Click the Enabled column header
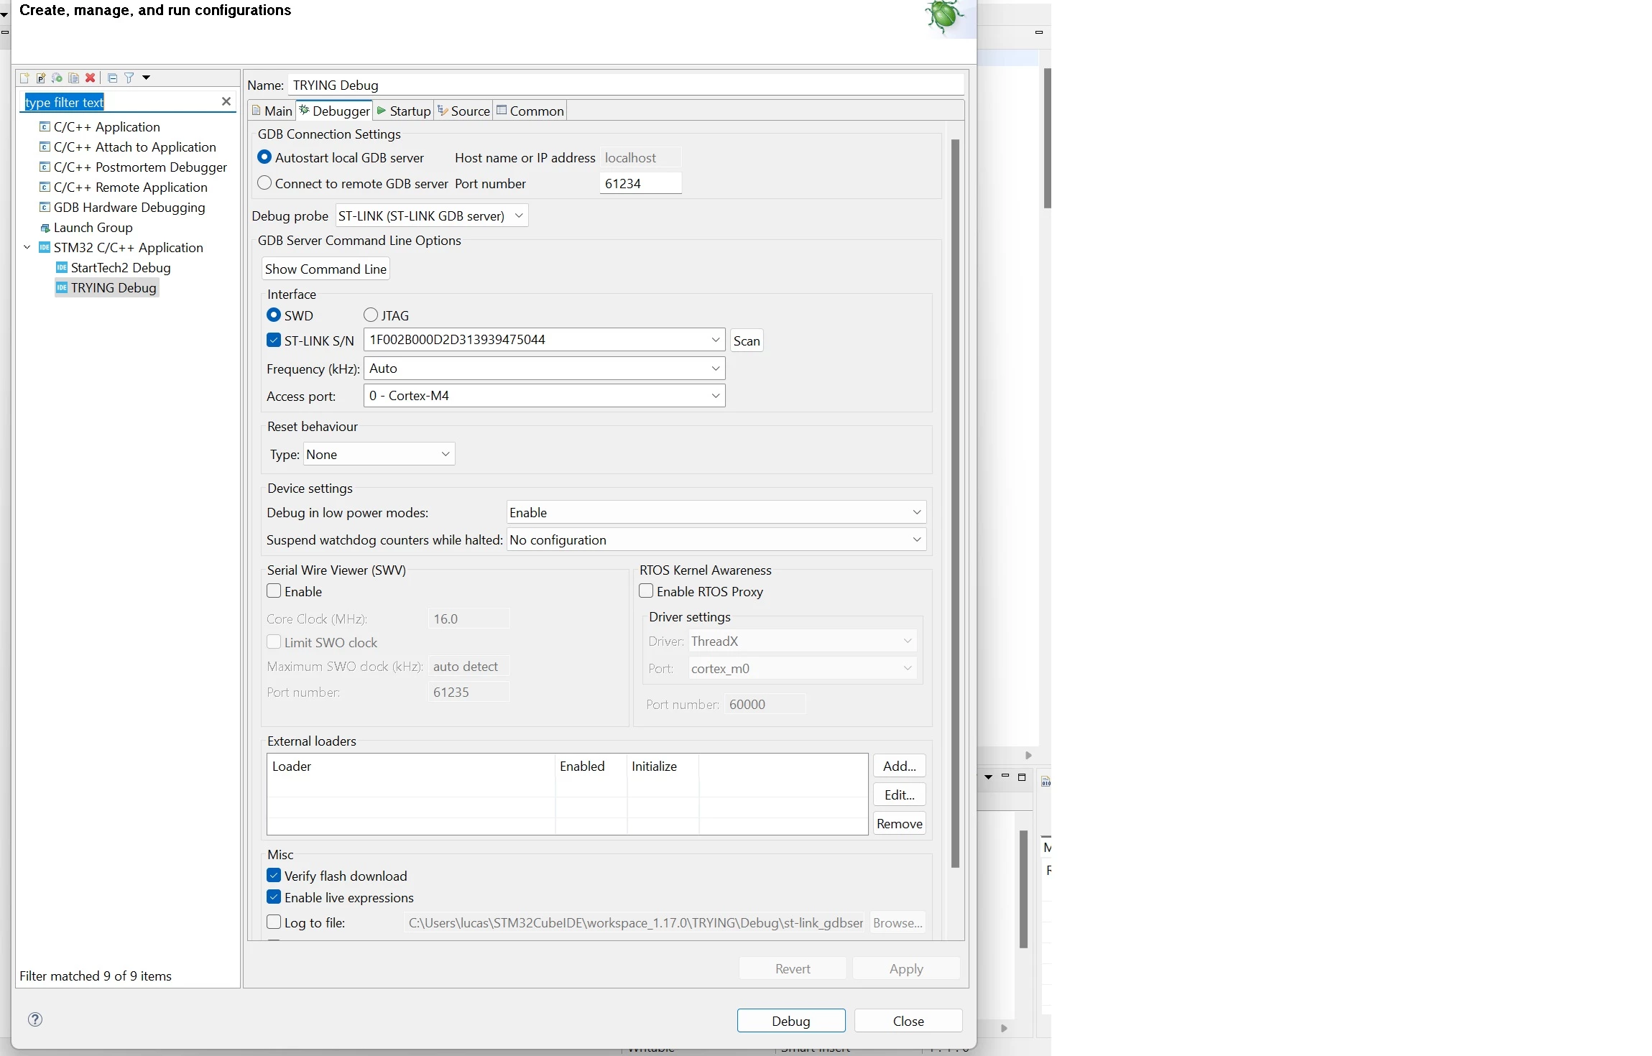1652x1056 pixels. tap(591, 766)
